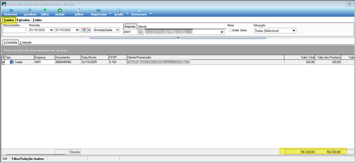Open the Cliente name dropdown
Screen dimensions: 356x163
pyautogui.click(x=222, y=32)
